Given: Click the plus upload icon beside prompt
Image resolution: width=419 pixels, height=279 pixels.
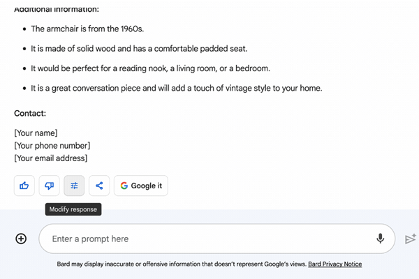Looking at the screenshot, I should pos(21,239).
